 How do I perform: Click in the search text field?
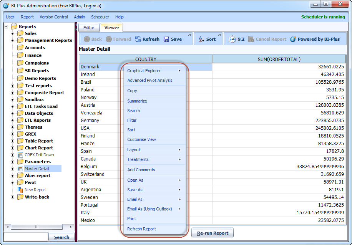(26, 237)
